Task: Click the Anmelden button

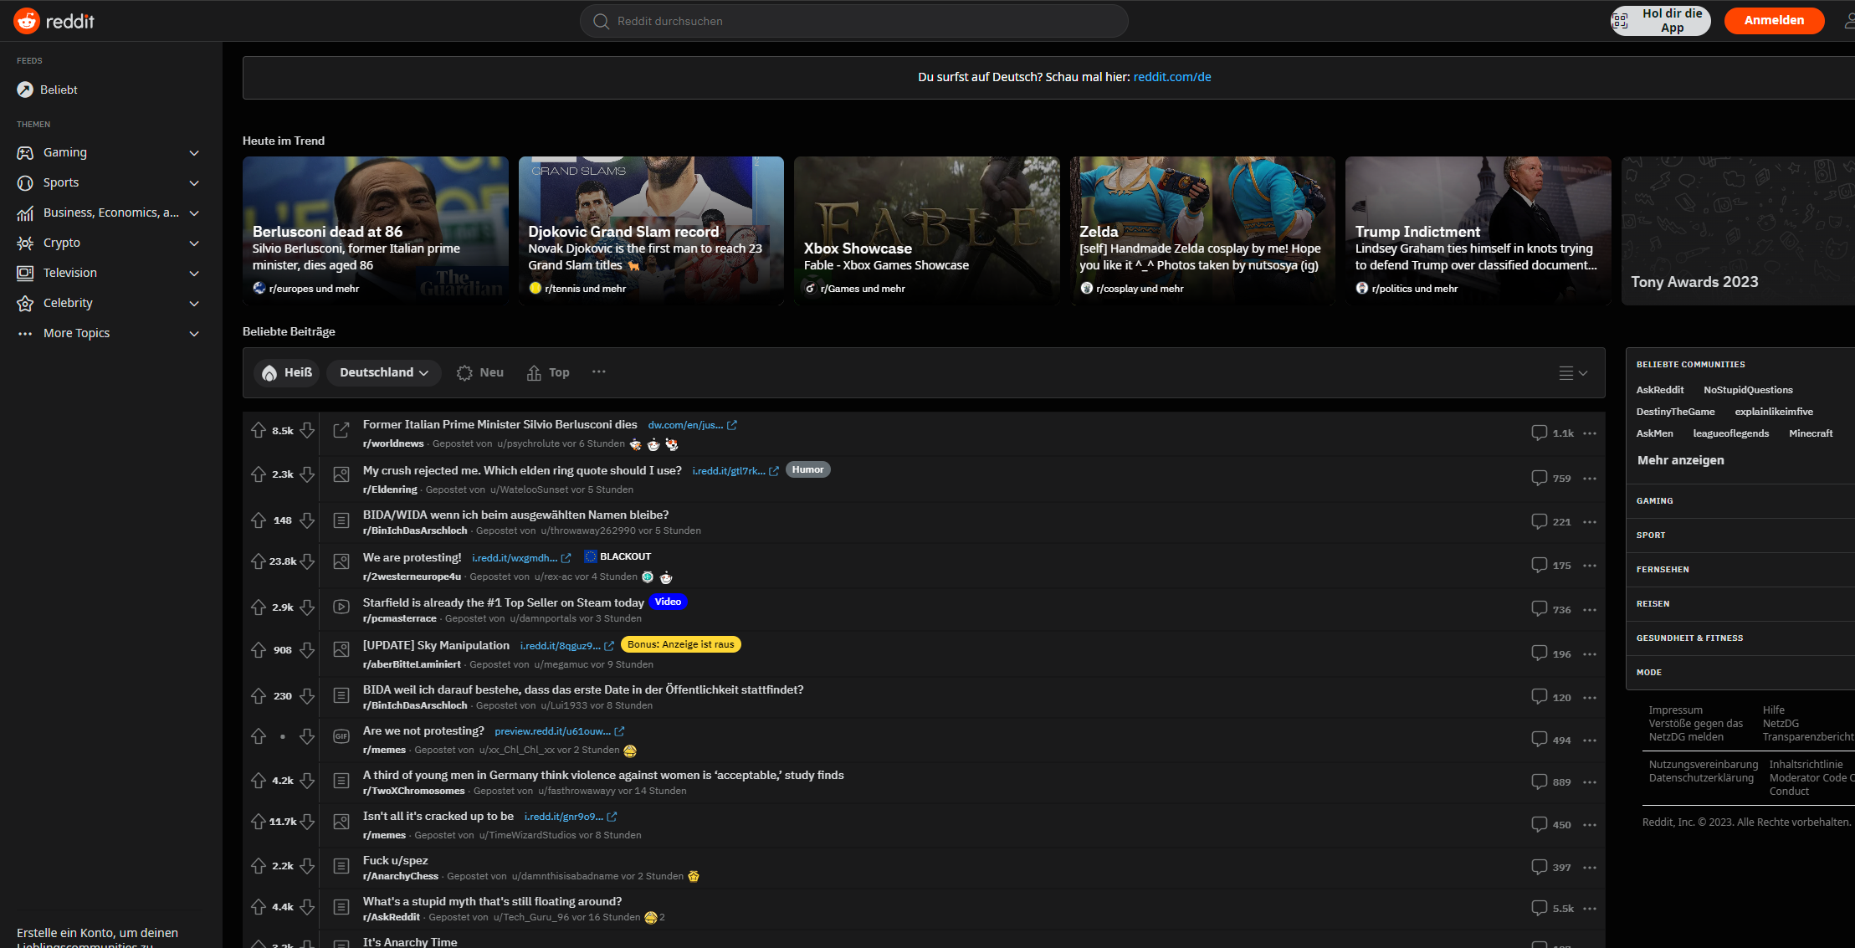Action: coord(1774,20)
